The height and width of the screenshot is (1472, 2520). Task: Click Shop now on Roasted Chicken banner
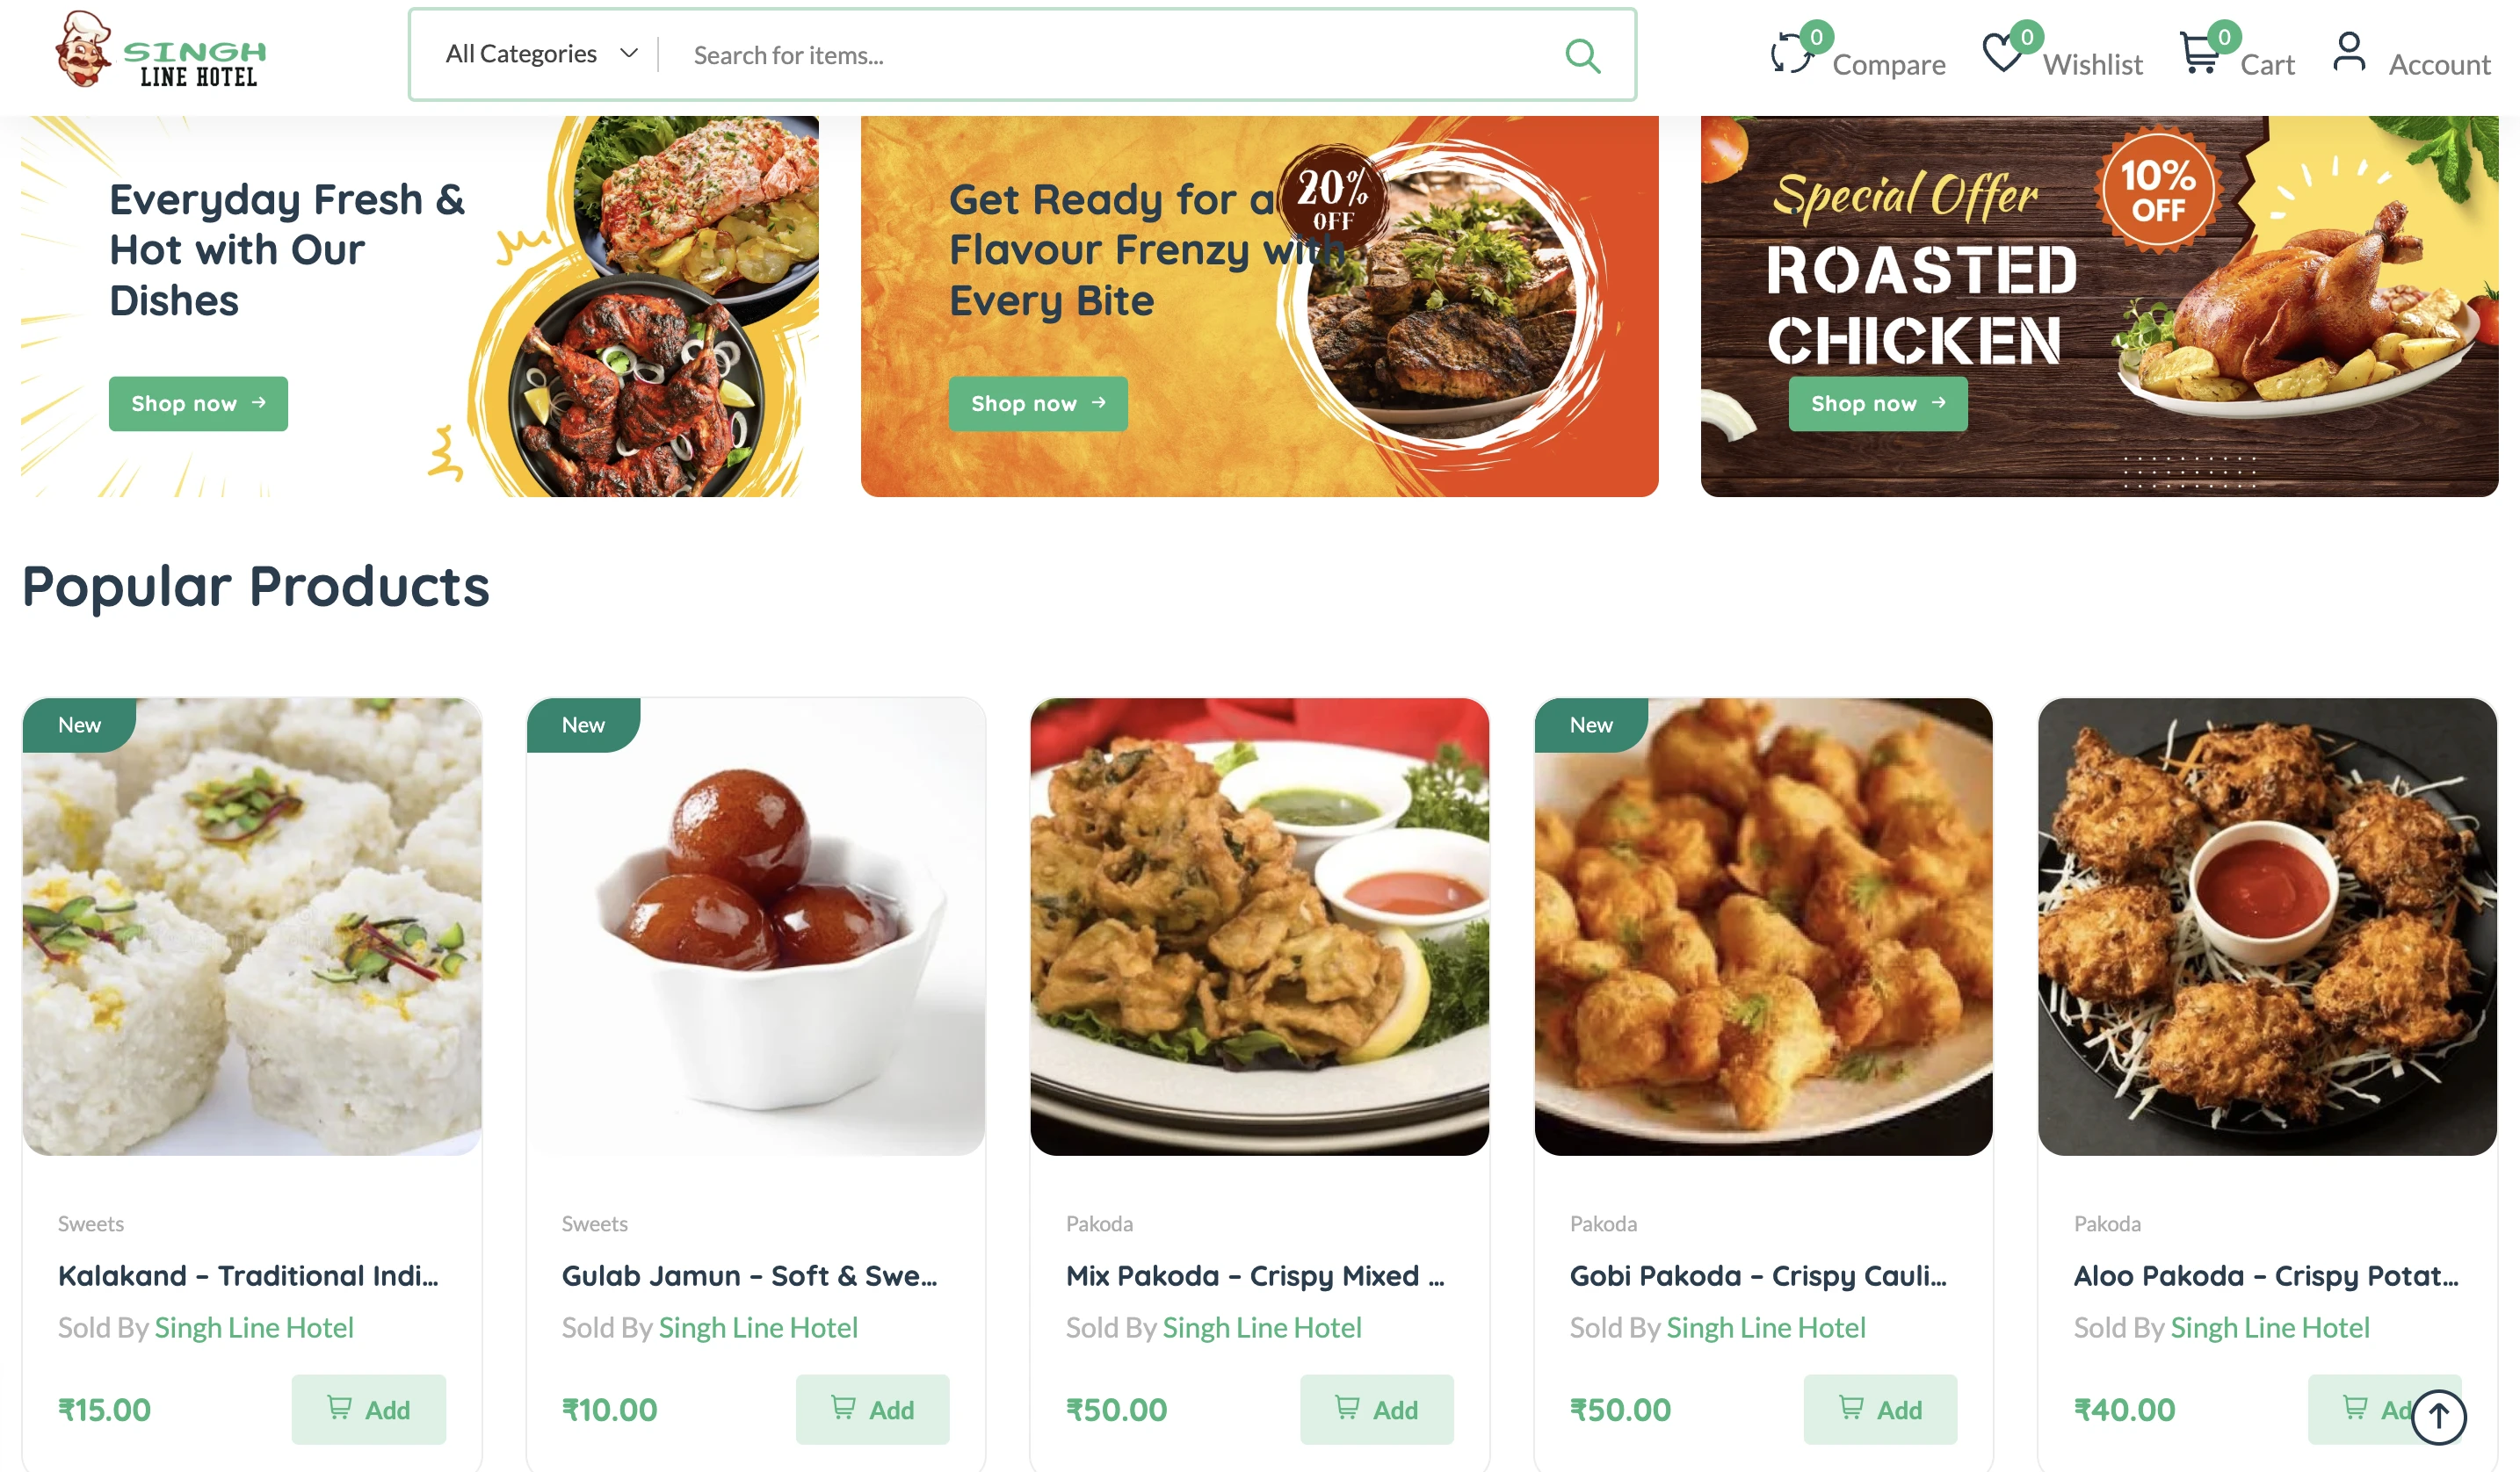(1878, 404)
